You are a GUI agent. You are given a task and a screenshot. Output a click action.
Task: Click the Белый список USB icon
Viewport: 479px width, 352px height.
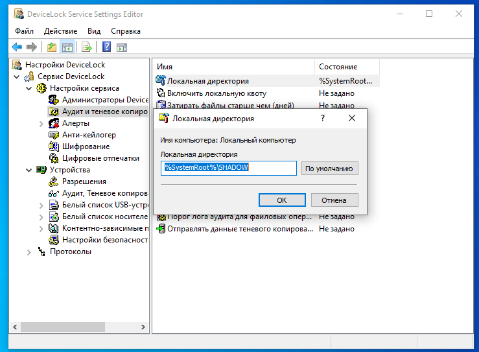[54, 205]
